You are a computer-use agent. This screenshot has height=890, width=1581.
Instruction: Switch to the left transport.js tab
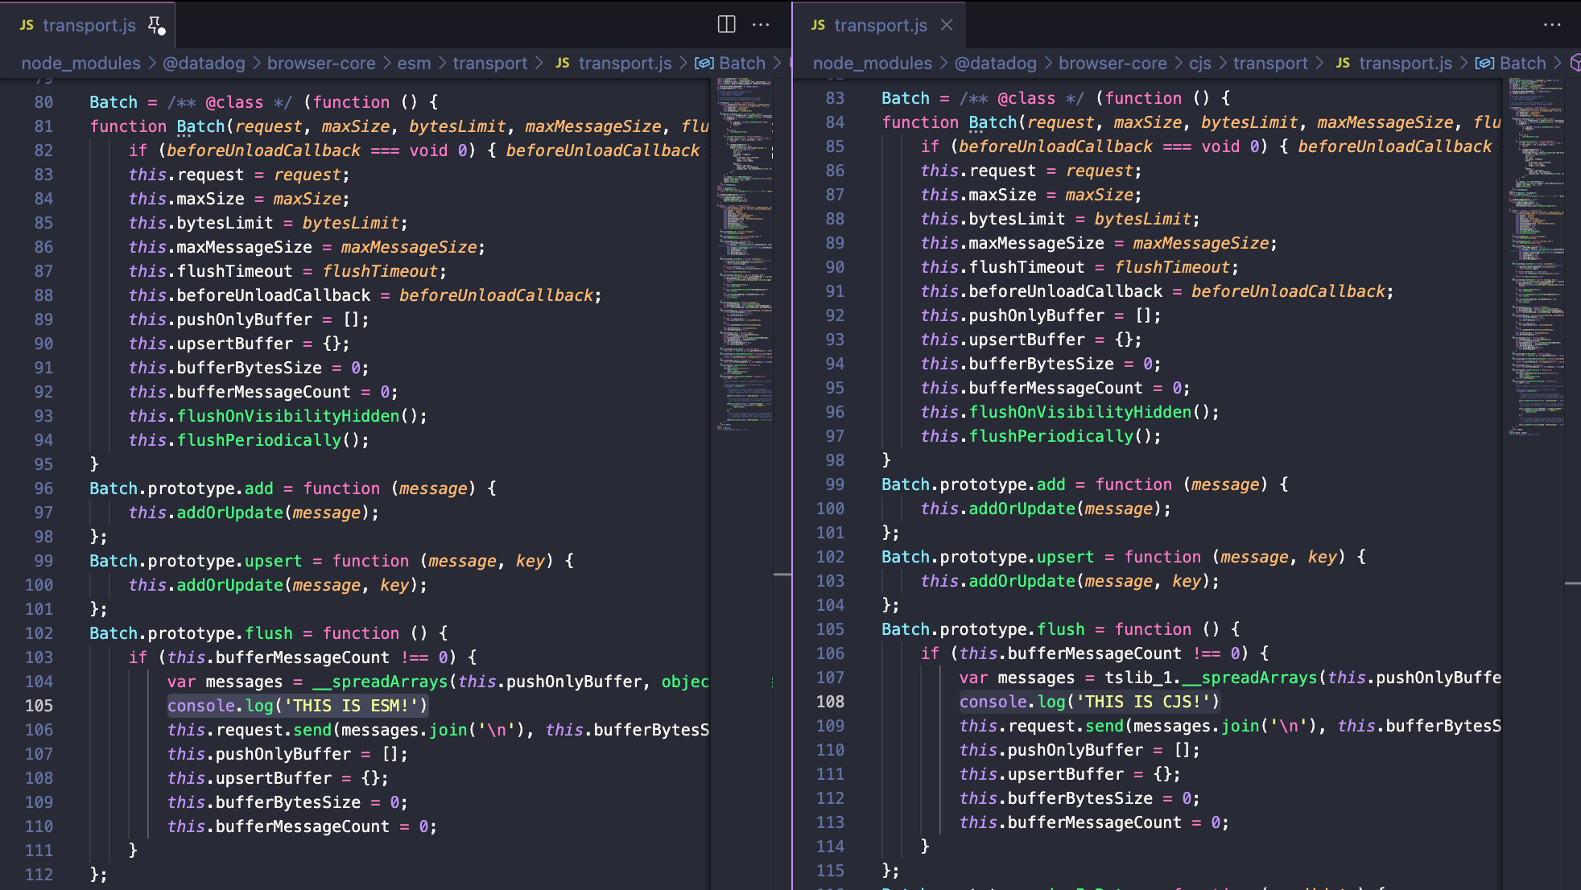[89, 25]
